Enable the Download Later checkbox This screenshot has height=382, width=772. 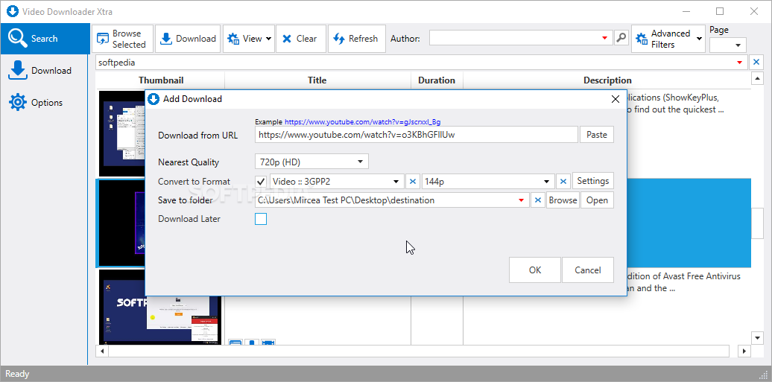pyautogui.click(x=261, y=219)
